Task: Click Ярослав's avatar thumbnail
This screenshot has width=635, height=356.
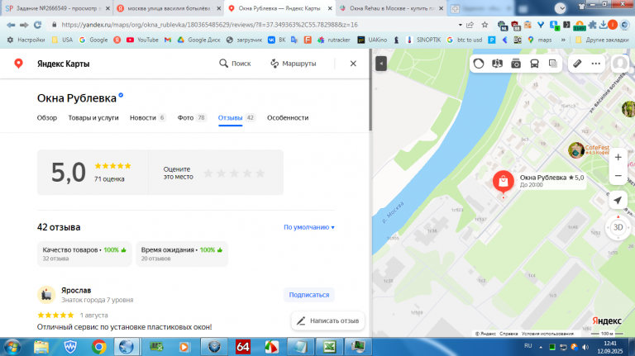Action: [46, 295]
